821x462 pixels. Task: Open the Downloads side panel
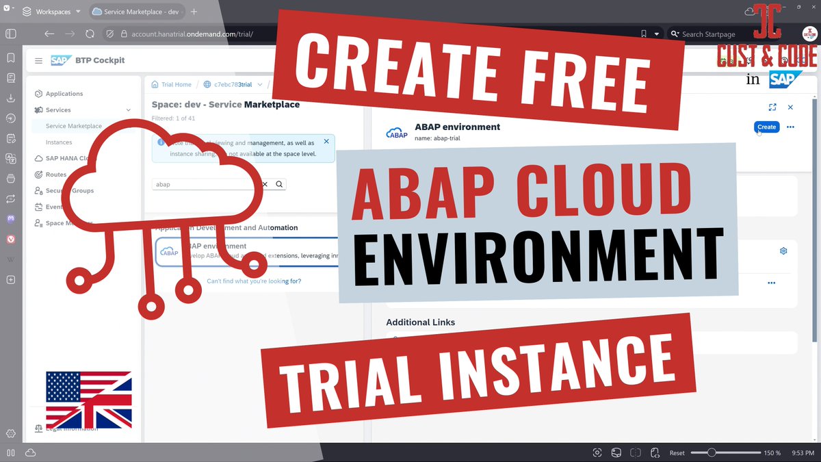pyautogui.click(x=10, y=98)
